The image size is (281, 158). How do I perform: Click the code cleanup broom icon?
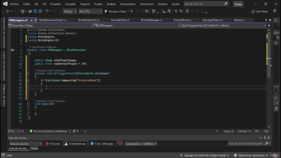pyautogui.click(x=74, y=131)
